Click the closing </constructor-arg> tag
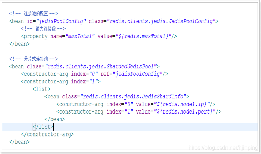Screen dimensions: 261x154 pos(48,134)
